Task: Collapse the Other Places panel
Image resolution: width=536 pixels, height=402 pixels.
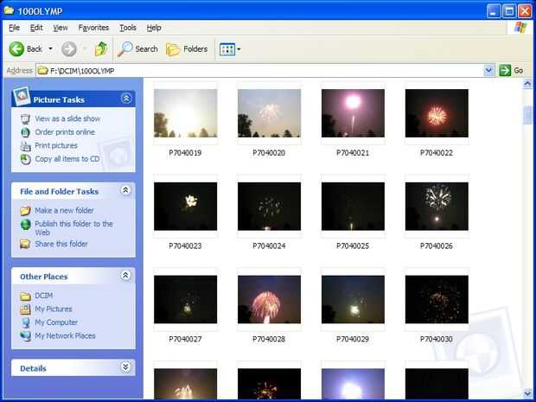Action: coord(126,275)
